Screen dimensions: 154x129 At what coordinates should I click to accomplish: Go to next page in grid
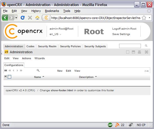click(17, 70)
